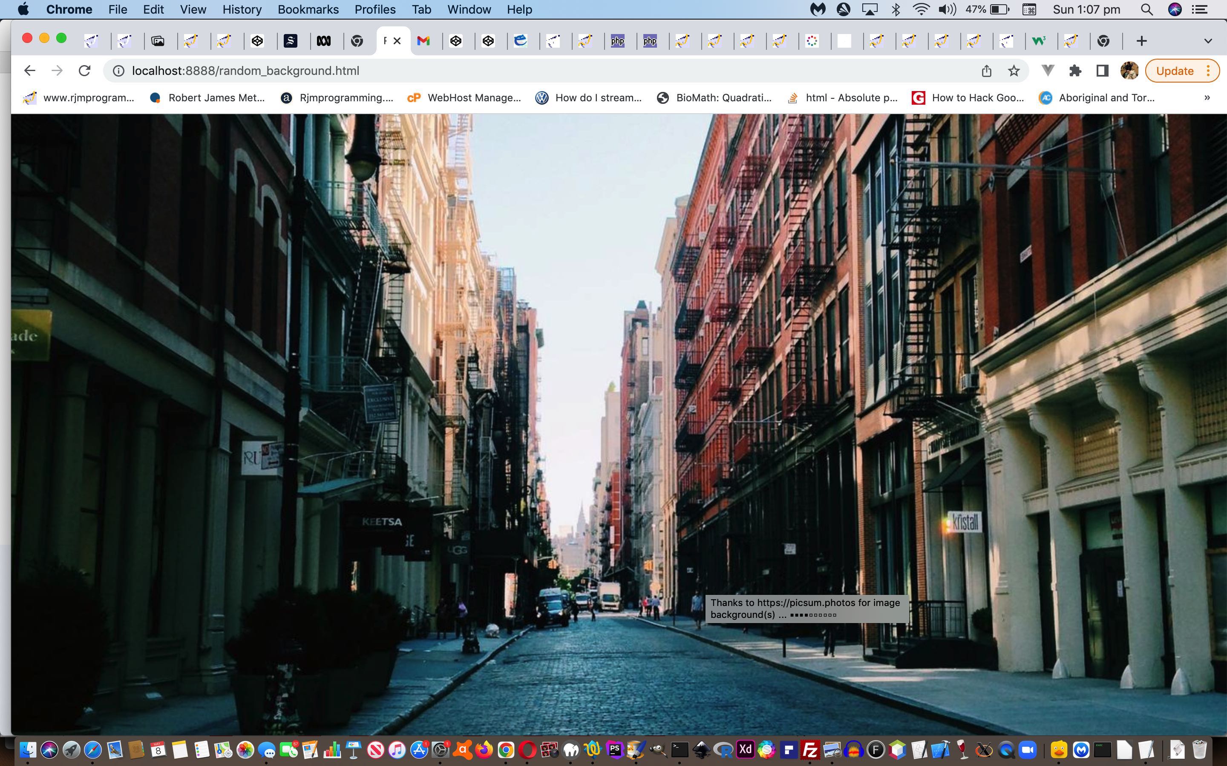Go back with the back arrow
The image size is (1227, 766).
point(29,71)
